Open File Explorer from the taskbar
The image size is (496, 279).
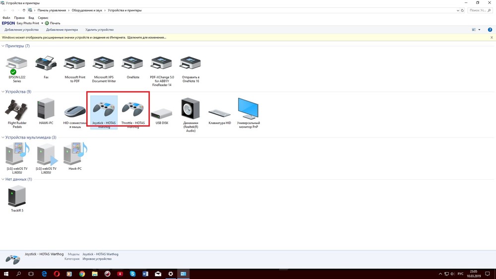[x=95, y=274]
